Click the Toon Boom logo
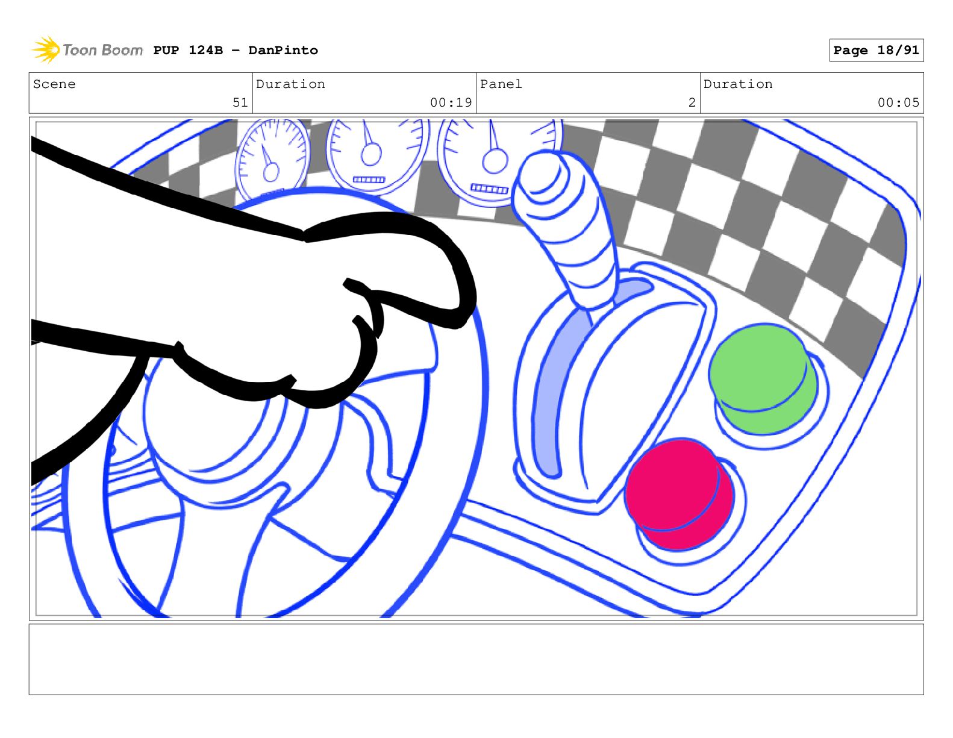The height and width of the screenshot is (738, 953). pyautogui.click(x=87, y=49)
